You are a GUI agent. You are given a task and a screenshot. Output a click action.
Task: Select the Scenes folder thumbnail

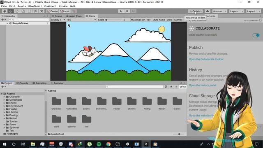177,103
